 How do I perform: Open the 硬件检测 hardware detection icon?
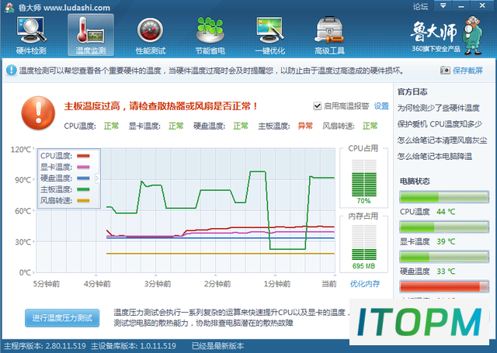pos(31,35)
